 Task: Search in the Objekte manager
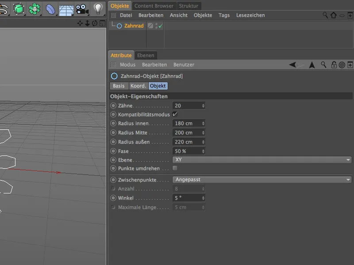point(325,15)
